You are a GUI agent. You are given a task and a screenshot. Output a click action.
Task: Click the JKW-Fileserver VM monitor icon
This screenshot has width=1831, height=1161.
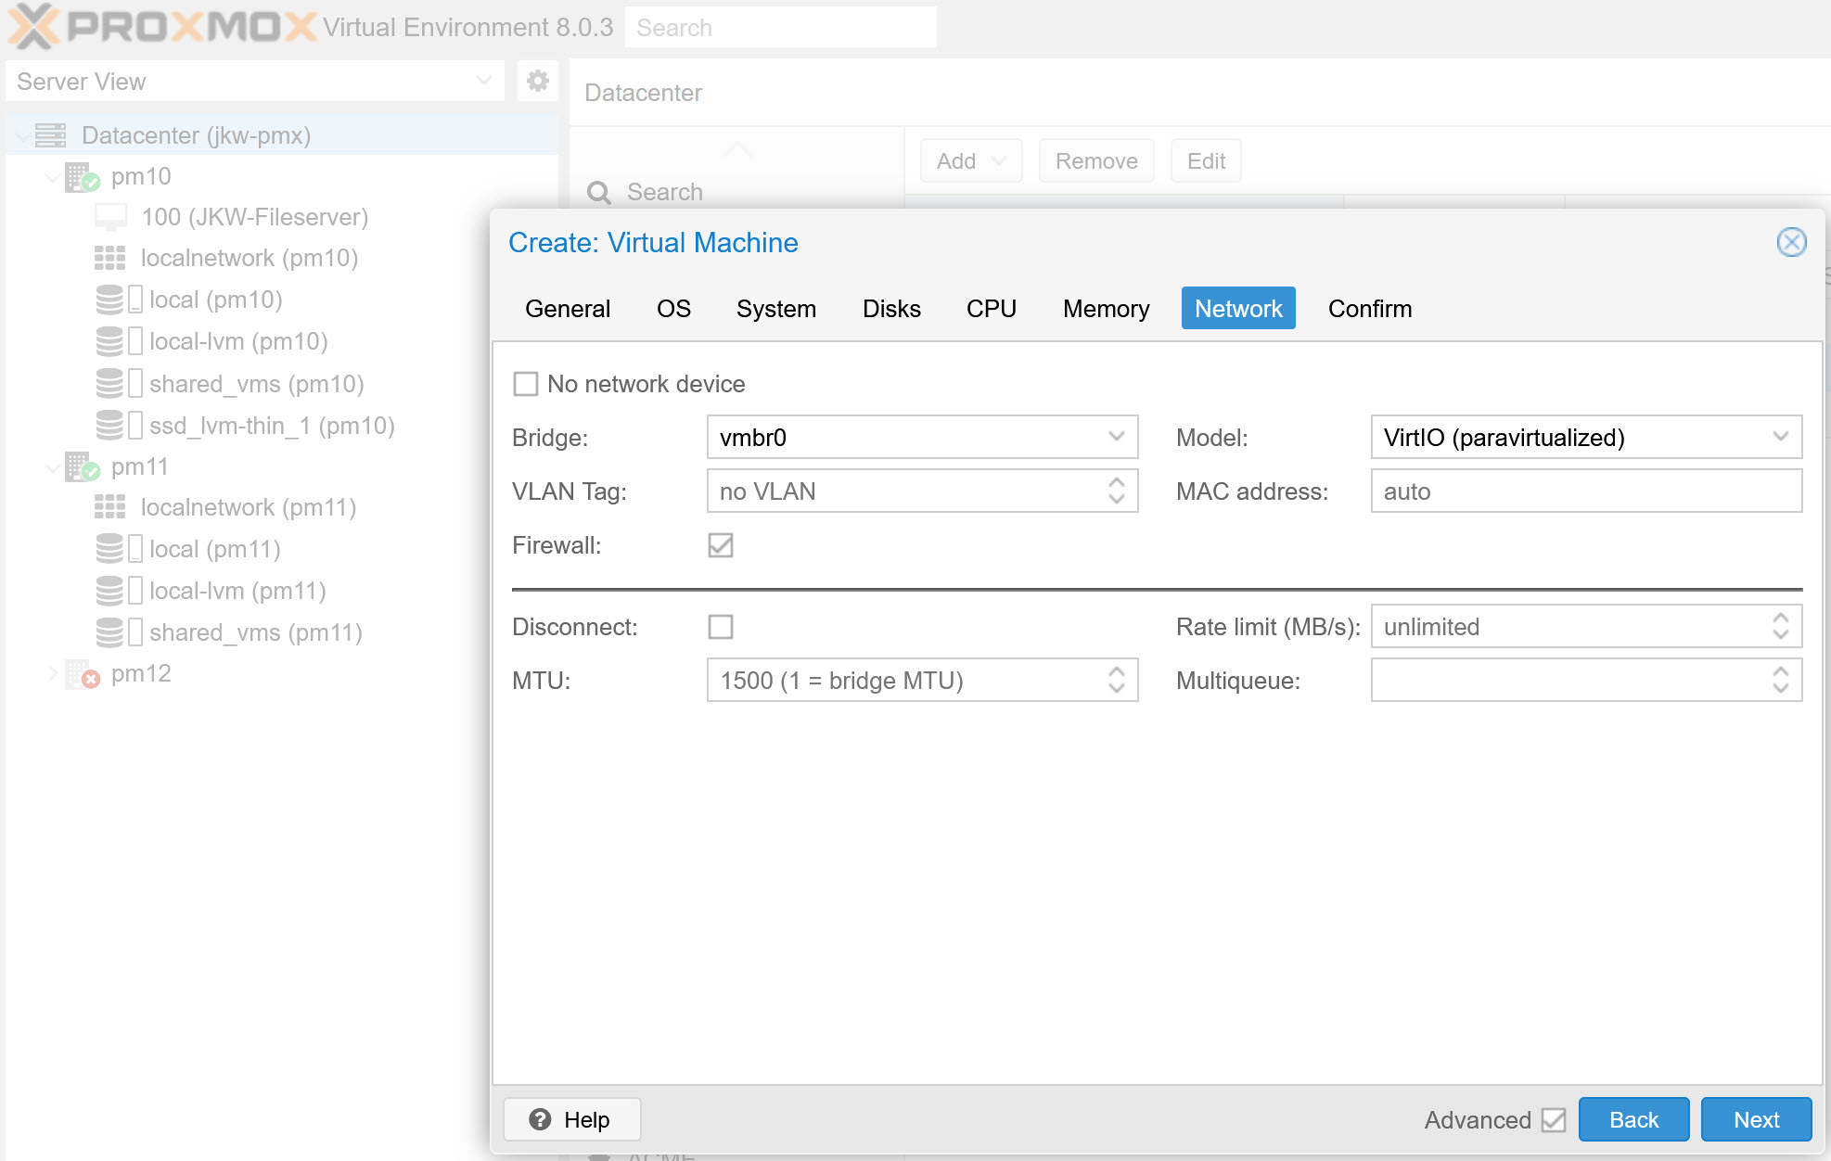[x=111, y=217]
